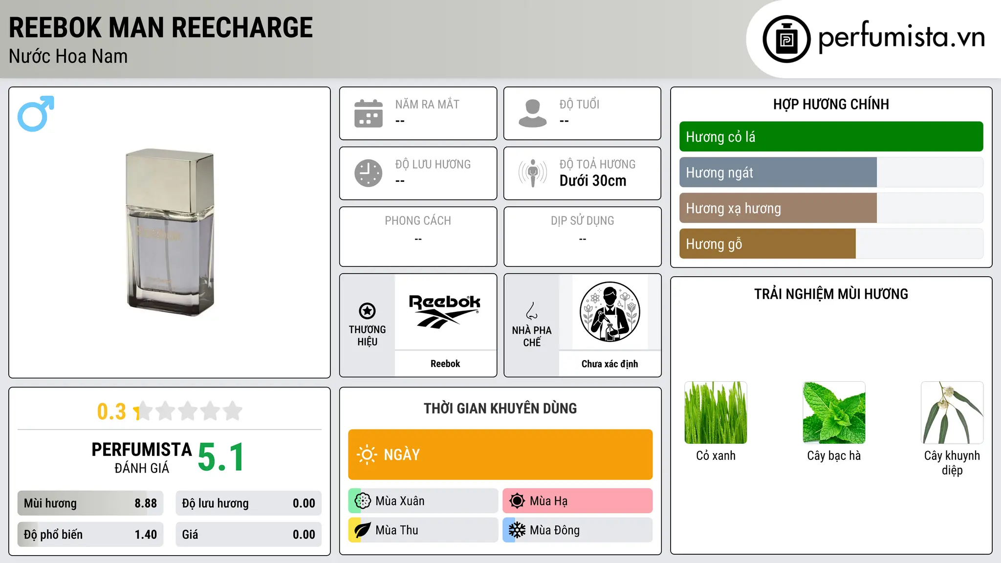Click the TRẢI NGHIỆM MÙI HƯƠNG heading
The width and height of the screenshot is (1001, 563).
[831, 294]
